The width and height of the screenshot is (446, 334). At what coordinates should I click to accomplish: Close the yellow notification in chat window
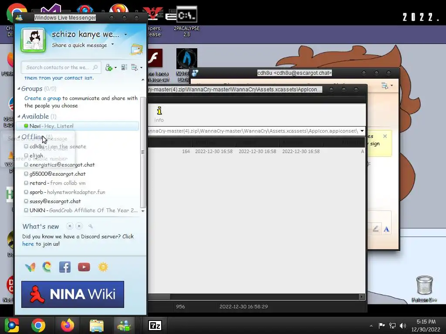(385, 136)
